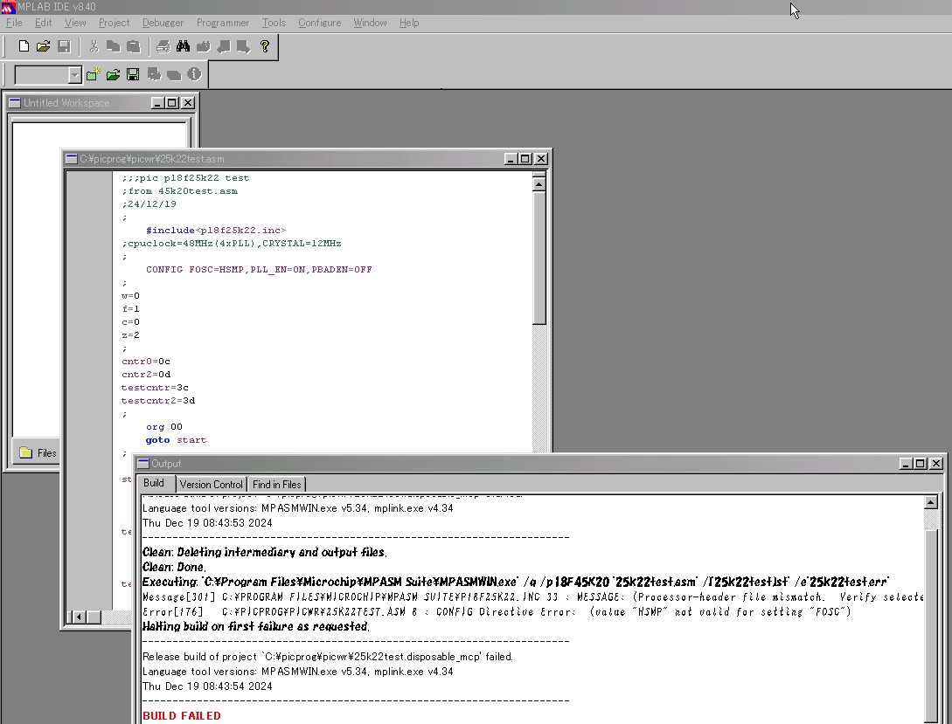The image size is (952, 724).
Task: Open the Configure menu
Action: 319,23
